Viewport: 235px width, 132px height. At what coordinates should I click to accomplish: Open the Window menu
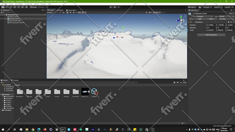pyautogui.click(x=43, y=4)
